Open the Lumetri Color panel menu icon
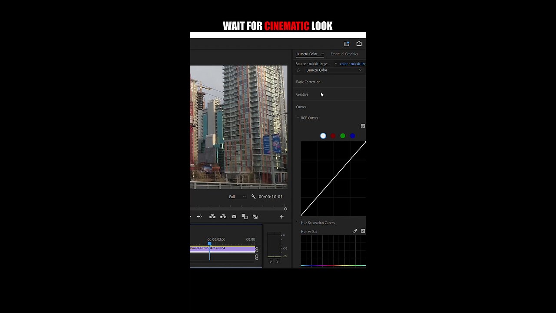The image size is (556, 313). 322,54
